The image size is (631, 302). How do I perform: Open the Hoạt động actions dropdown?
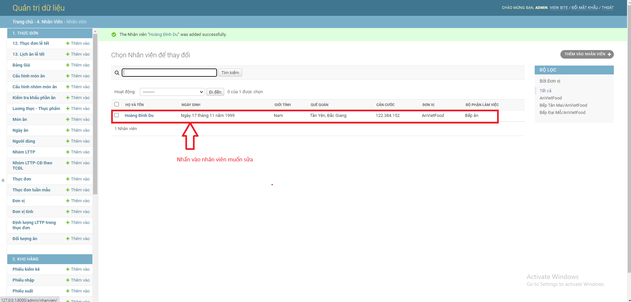click(x=172, y=92)
